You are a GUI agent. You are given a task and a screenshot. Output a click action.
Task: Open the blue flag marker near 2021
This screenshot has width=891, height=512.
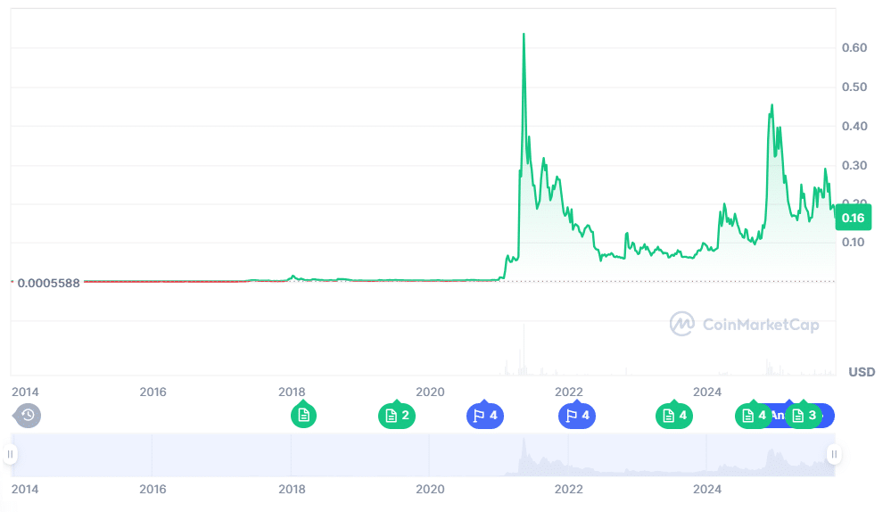[485, 415]
